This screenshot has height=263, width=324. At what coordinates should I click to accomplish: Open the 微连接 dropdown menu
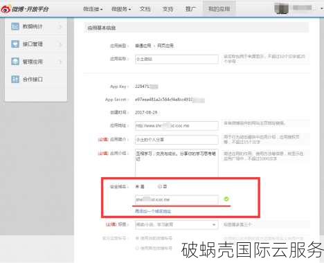coord(93,9)
